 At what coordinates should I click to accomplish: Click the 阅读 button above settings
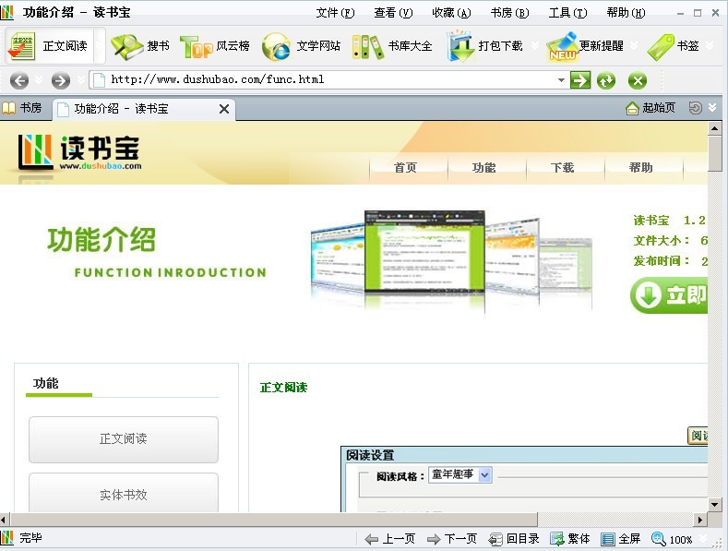pos(698,436)
